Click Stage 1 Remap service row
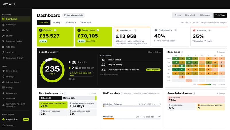Screen dimensions: 230x130 coord(131,65)
